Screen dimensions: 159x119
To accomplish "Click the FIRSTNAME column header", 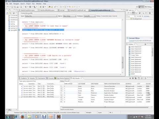I will tap(95, 84).
